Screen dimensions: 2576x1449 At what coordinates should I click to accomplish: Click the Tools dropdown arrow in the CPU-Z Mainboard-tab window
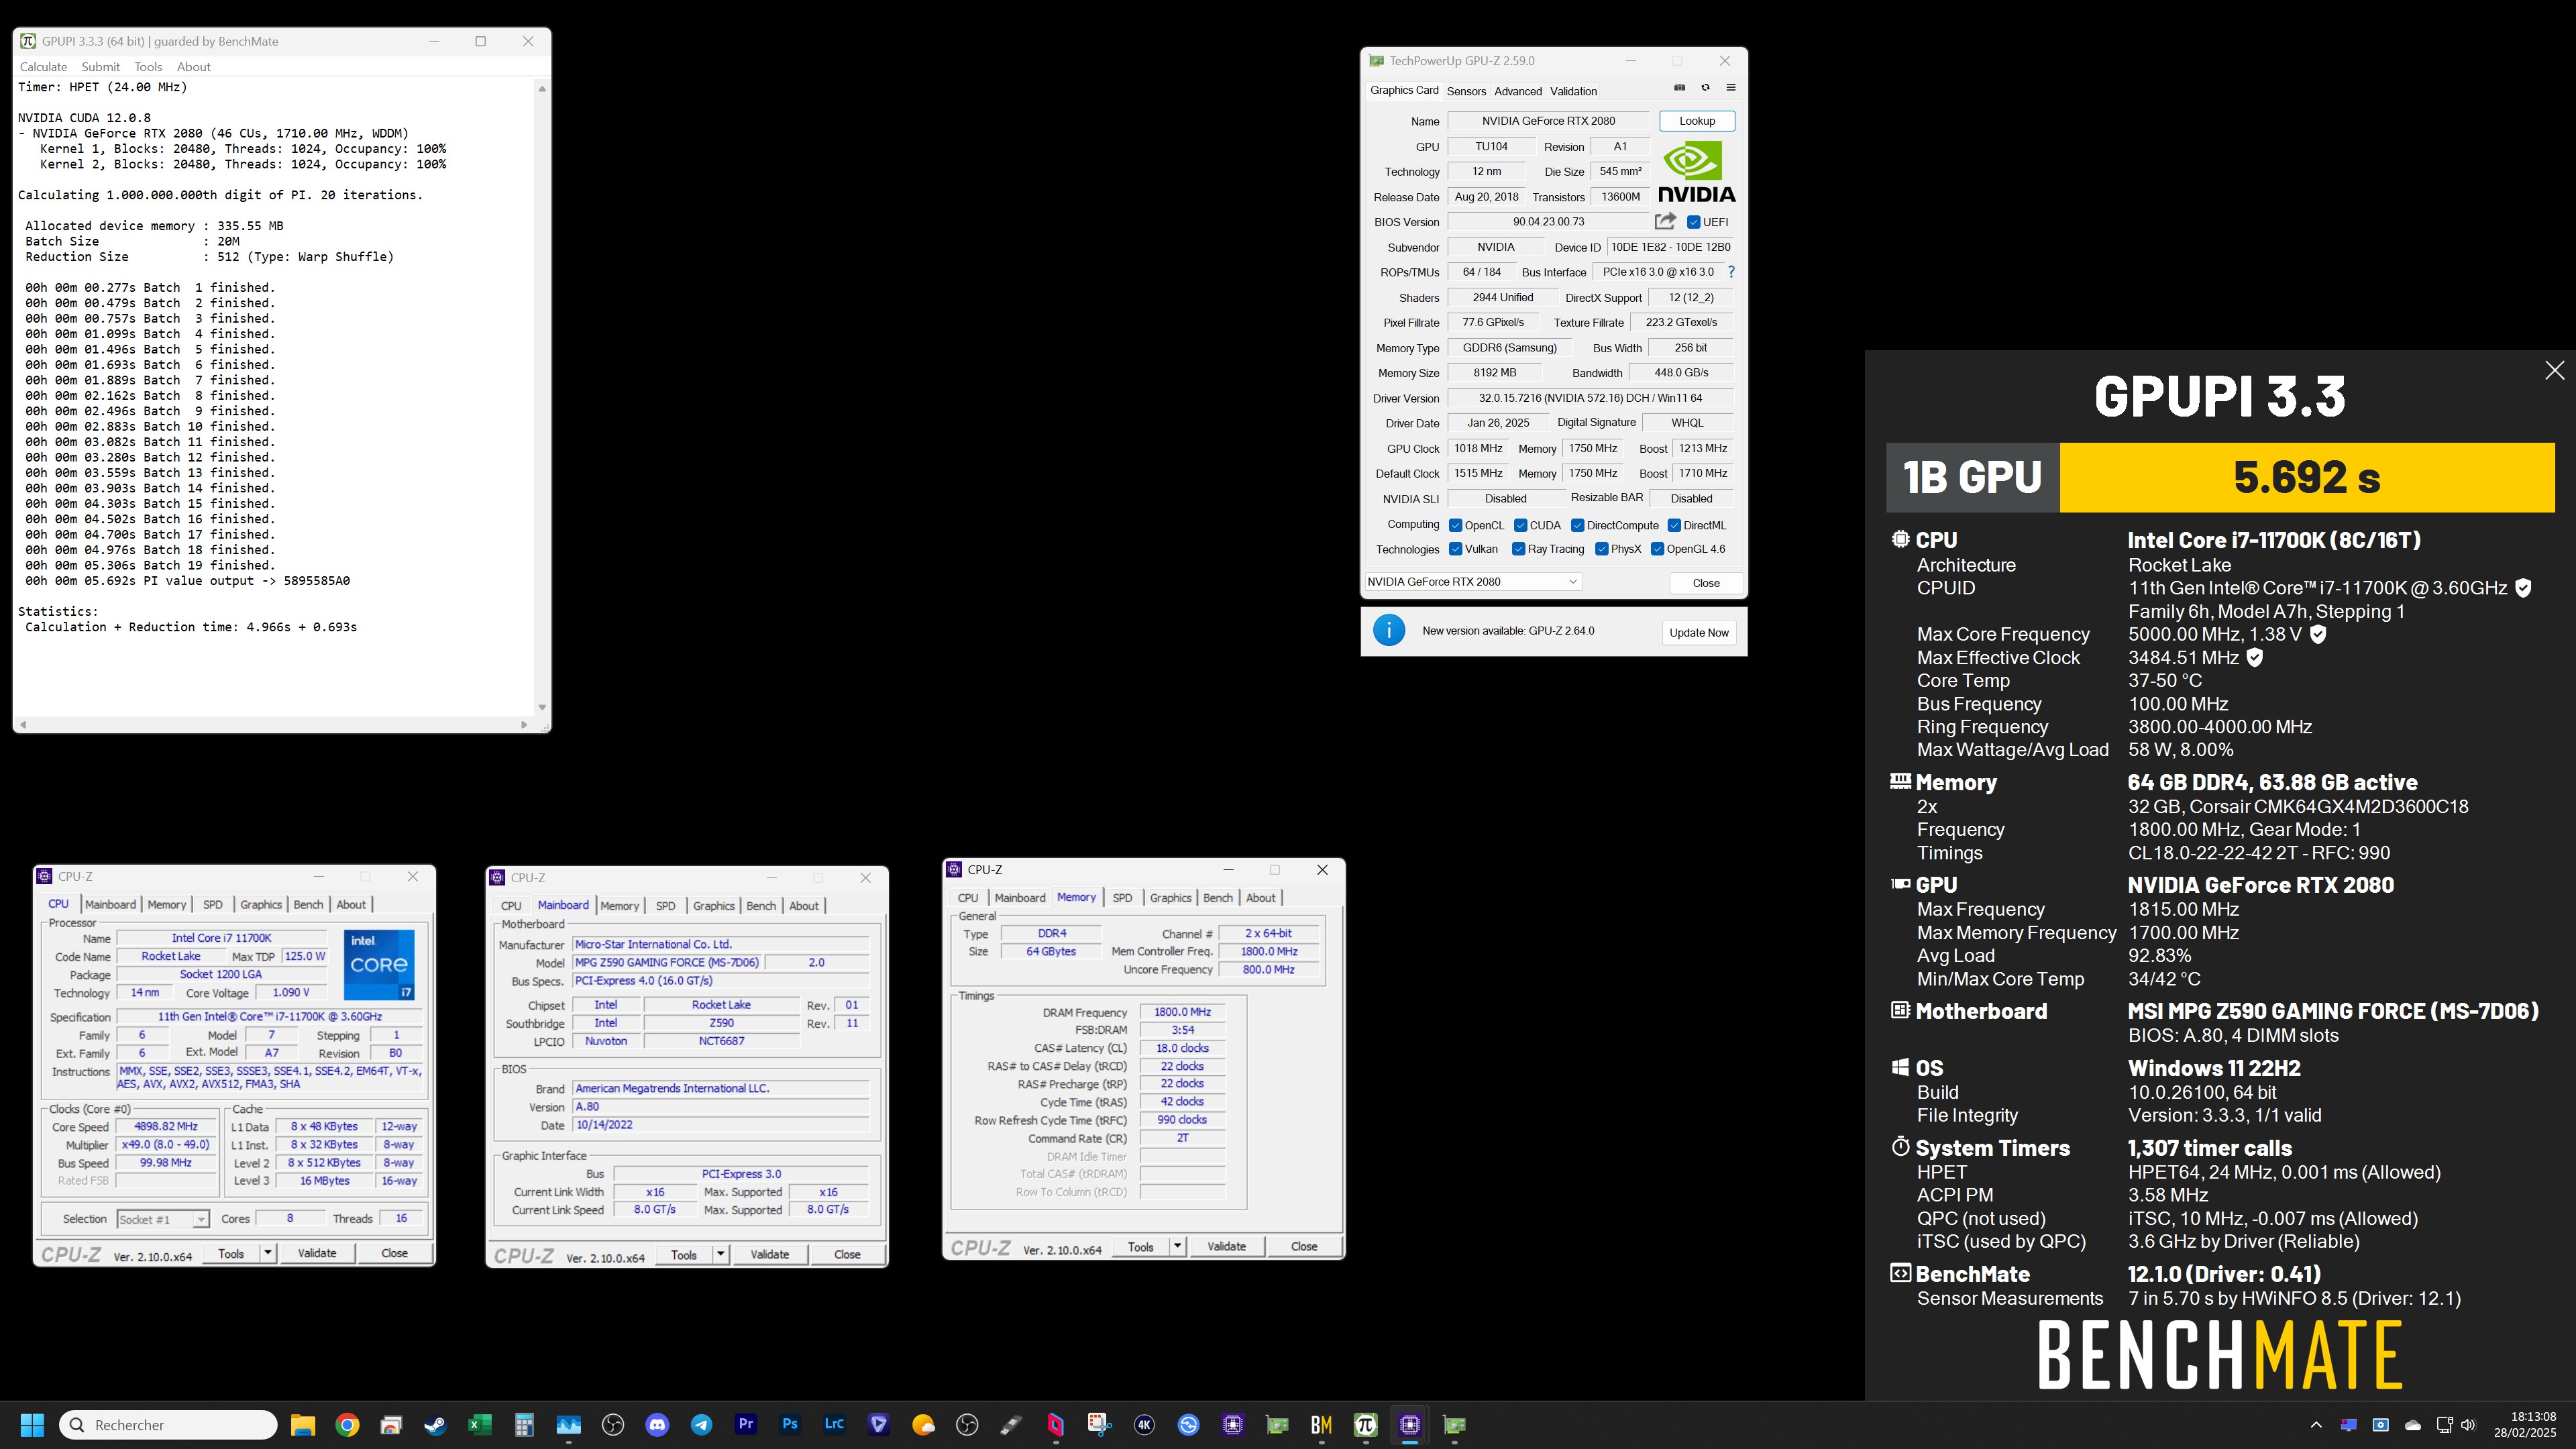(720, 1254)
